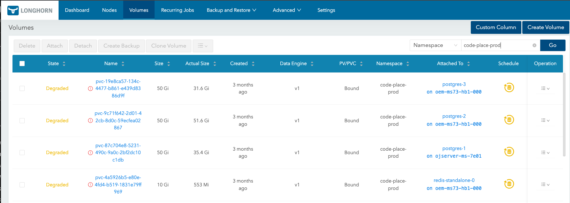Open the redis-standalone-0 workload link
Screen dimensions: 570x203
point(454,180)
